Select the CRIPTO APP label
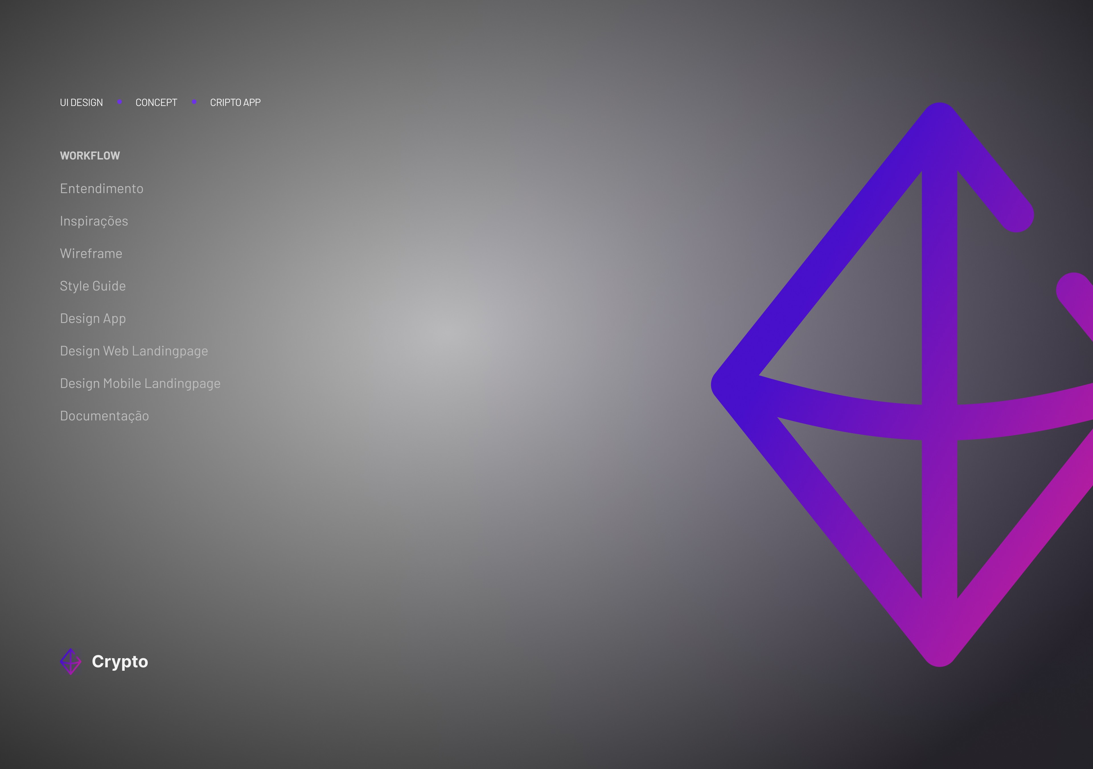This screenshot has height=769, width=1093. (x=235, y=103)
